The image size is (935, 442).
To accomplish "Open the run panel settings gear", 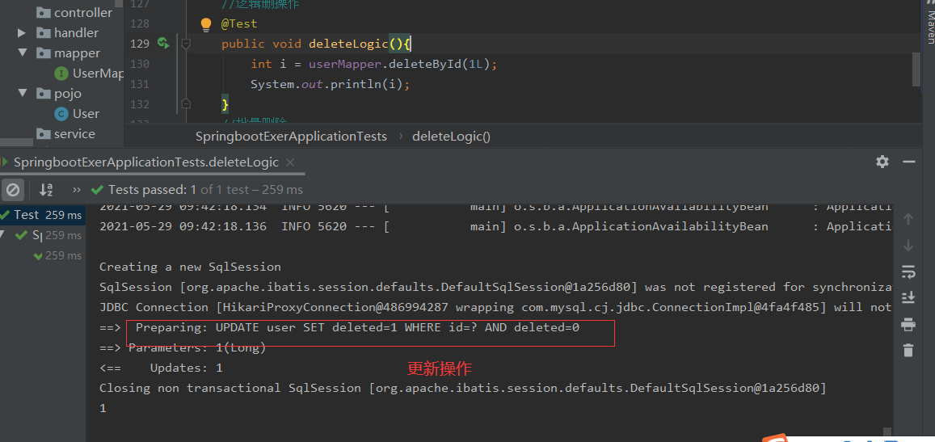I will coord(882,162).
